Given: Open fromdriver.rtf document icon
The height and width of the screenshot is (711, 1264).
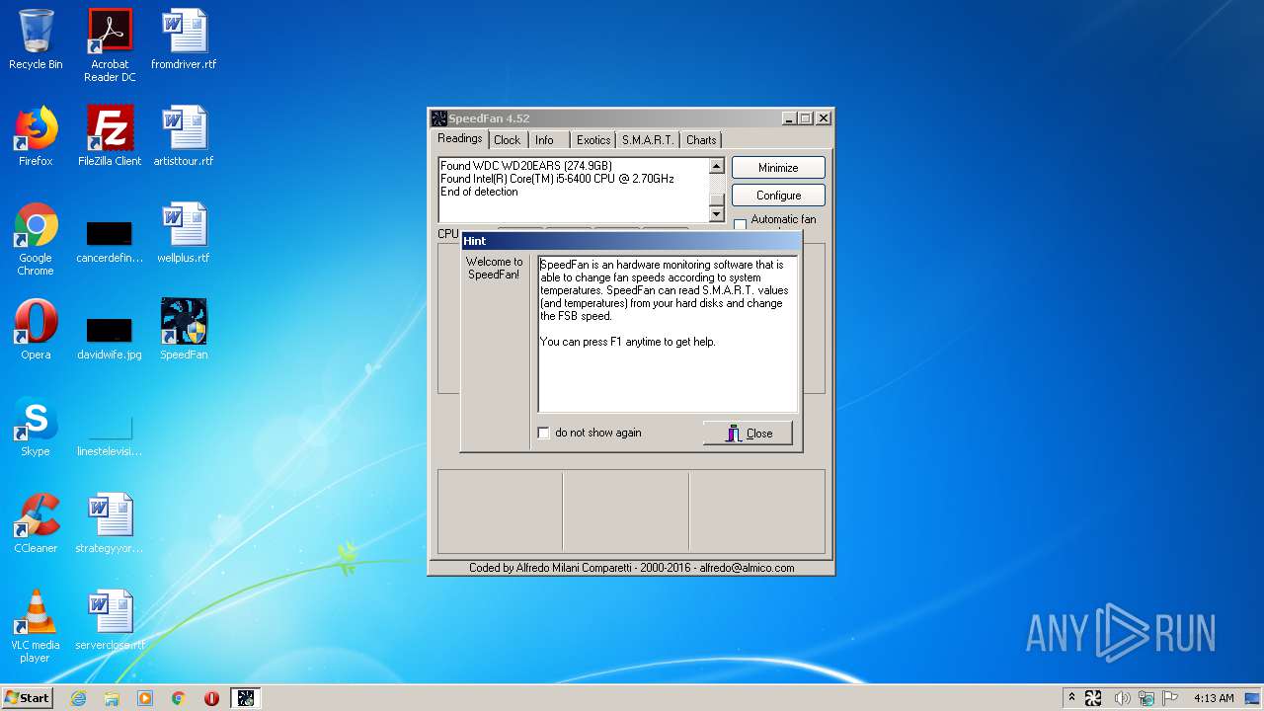Looking at the screenshot, I should pos(184,39).
